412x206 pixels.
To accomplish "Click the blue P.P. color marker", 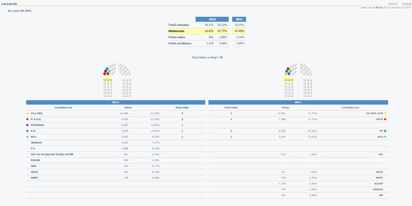I will point(27,131).
